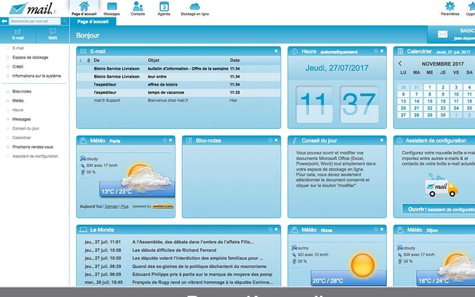Open email 'temps de vacances'
Viewport: 475px width, 297px height.
tap(179, 92)
